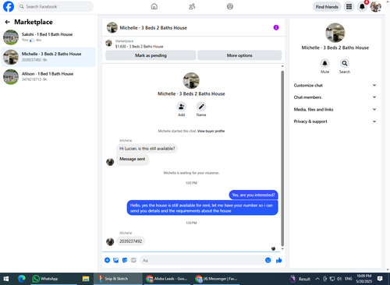Expand Media, files and links section

[x=335, y=109]
